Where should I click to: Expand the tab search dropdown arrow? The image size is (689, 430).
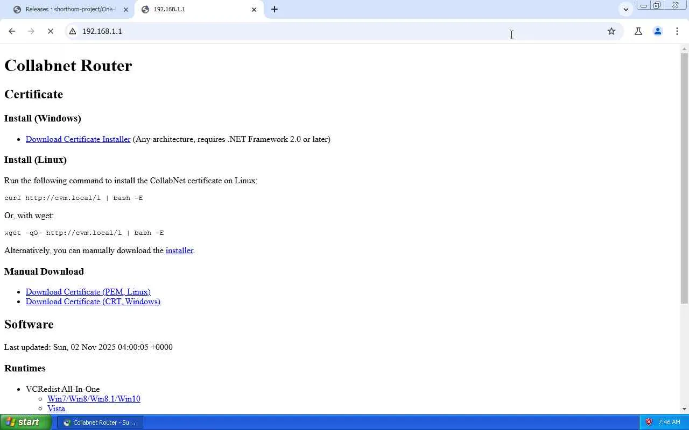[x=625, y=9]
